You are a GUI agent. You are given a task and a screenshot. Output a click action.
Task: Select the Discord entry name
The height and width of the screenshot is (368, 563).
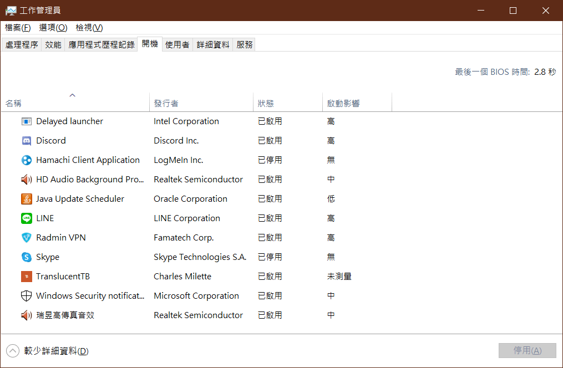pos(51,141)
